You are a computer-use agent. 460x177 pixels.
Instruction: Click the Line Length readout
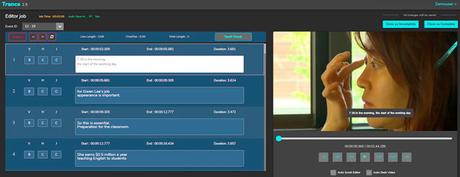(92, 37)
